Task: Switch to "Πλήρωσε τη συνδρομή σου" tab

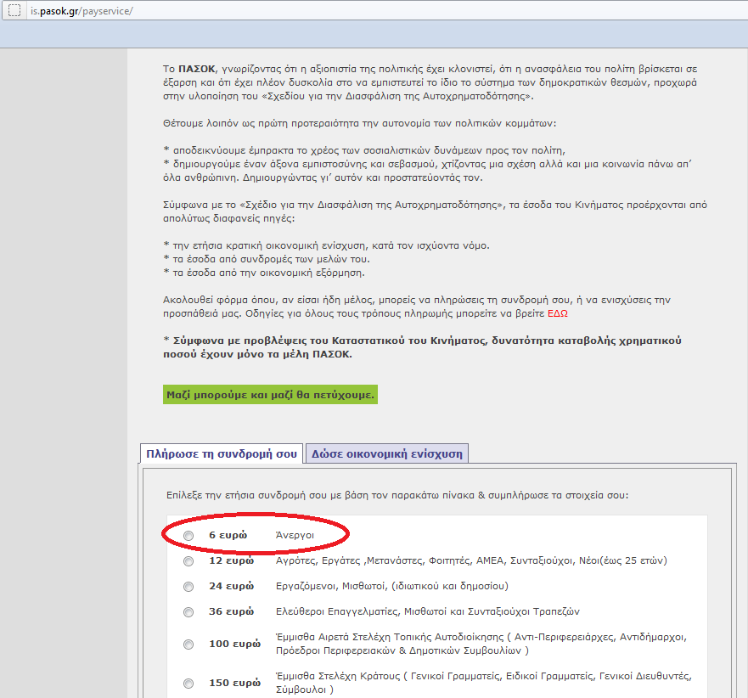Action: point(222,453)
